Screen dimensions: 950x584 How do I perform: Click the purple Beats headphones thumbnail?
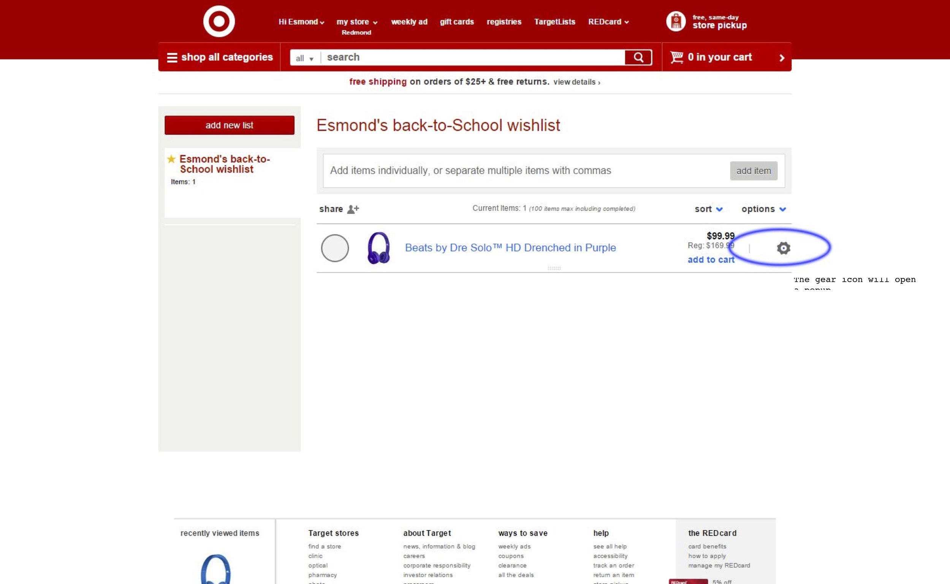coord(378,248)
